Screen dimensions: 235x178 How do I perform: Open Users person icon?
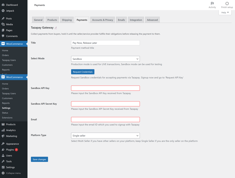tap(3, 155)
